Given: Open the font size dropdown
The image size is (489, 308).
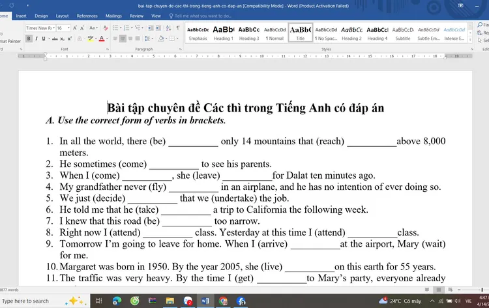Looking at the screenshot, I should point(68,28).
